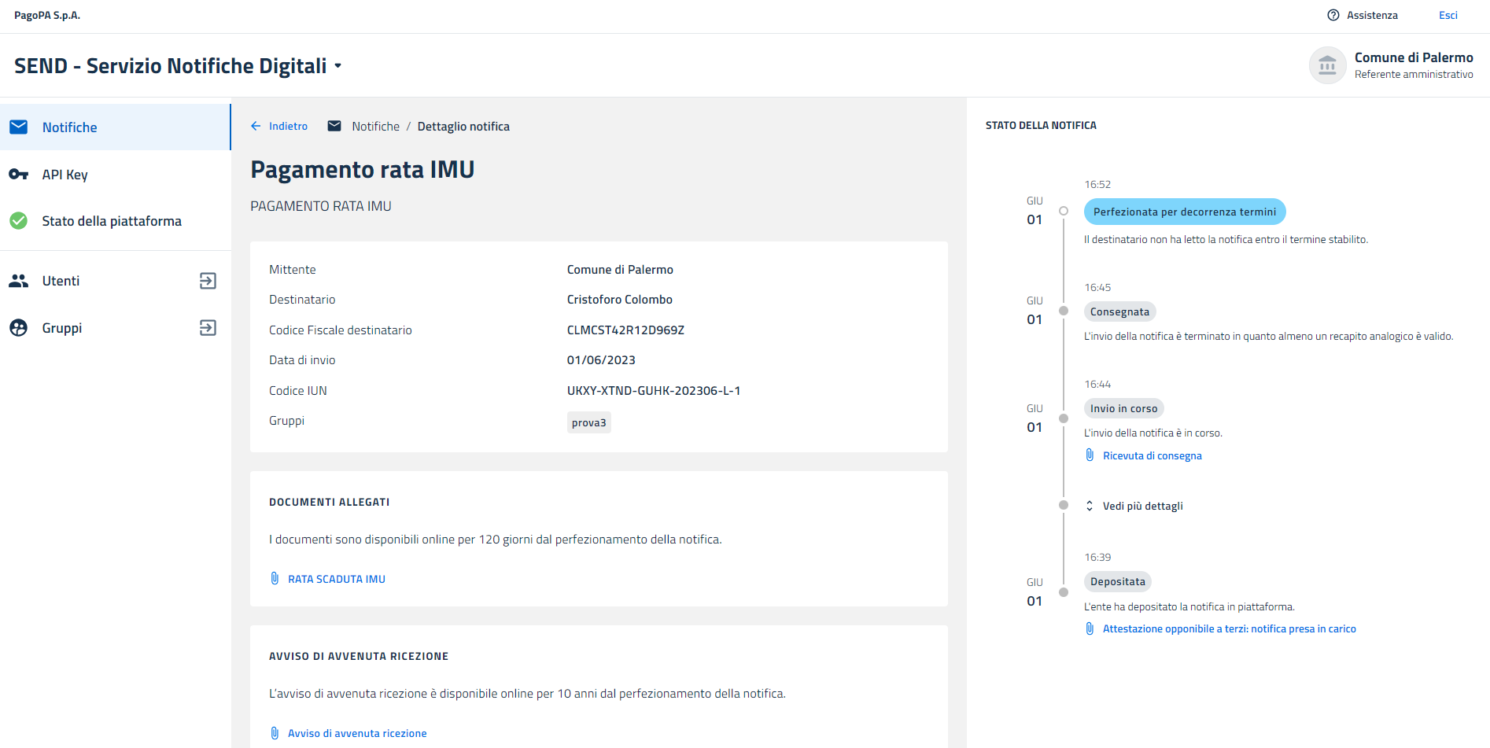Click the green Stato della piattaforma checkmark icon

point(19,221)
